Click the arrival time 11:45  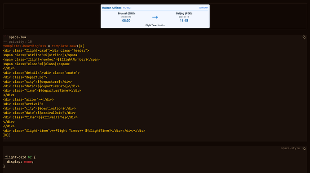pos(184,21)
